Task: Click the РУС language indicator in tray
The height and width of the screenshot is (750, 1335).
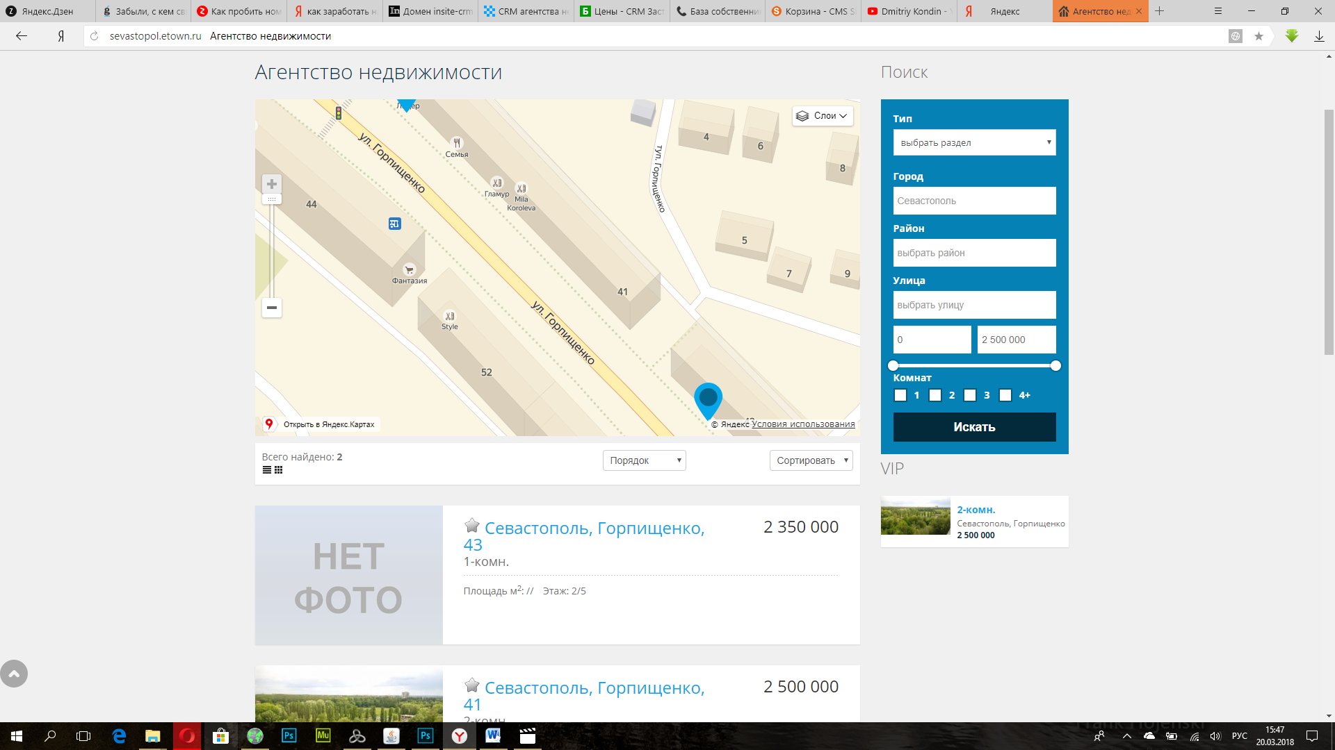Action: pyautogui.click(x=1239, y=736)
